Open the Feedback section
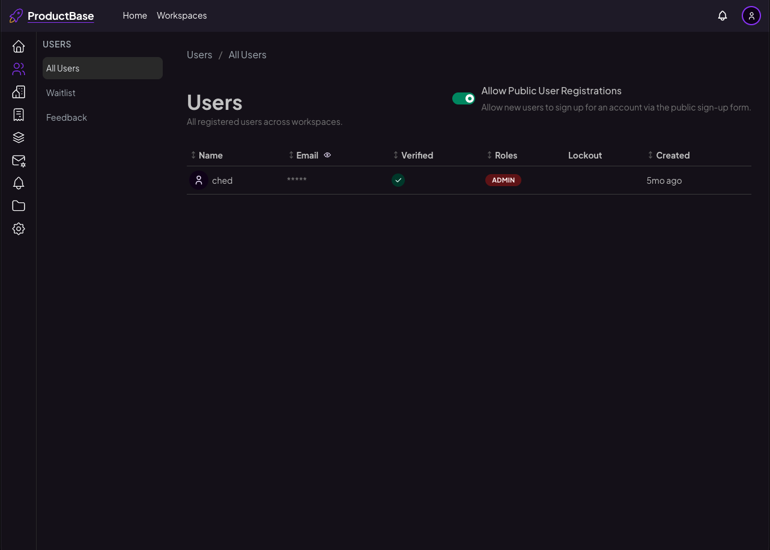The image size is (770, 550). point(103,118)
